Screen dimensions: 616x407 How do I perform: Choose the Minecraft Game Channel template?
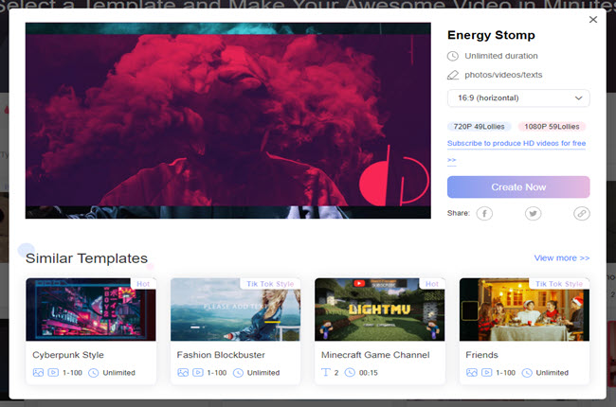click(379, 310)
